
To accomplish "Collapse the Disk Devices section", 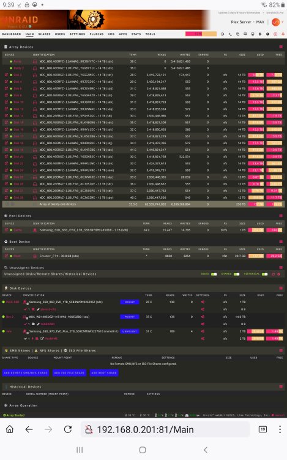I will pos(281,288).
